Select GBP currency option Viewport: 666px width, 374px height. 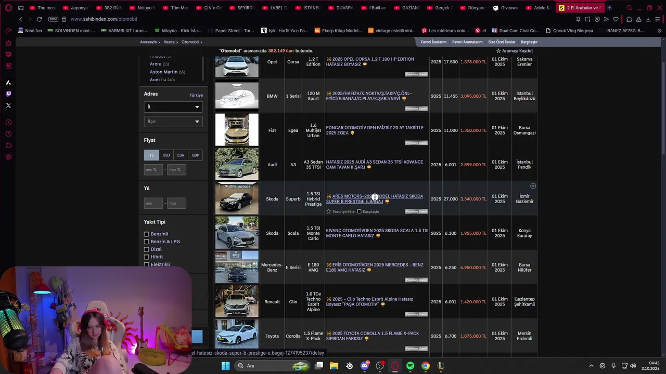[x=195, y=155]
